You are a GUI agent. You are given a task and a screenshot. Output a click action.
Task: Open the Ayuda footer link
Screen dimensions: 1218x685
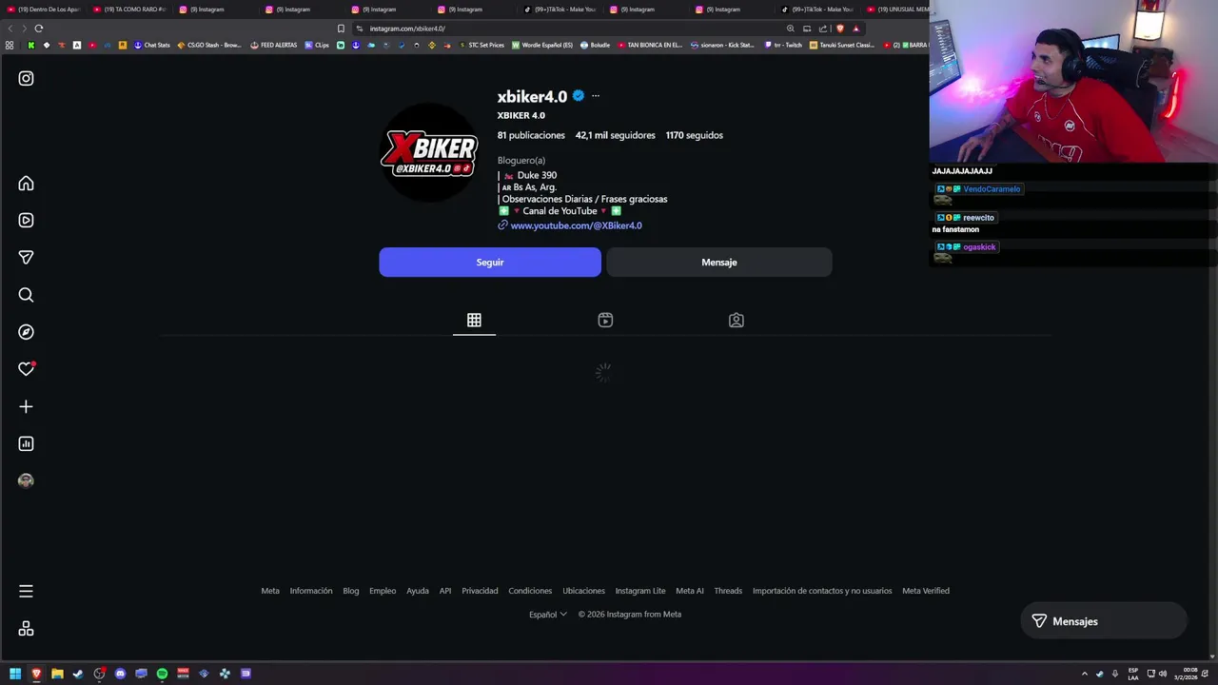tap(418, 591)
